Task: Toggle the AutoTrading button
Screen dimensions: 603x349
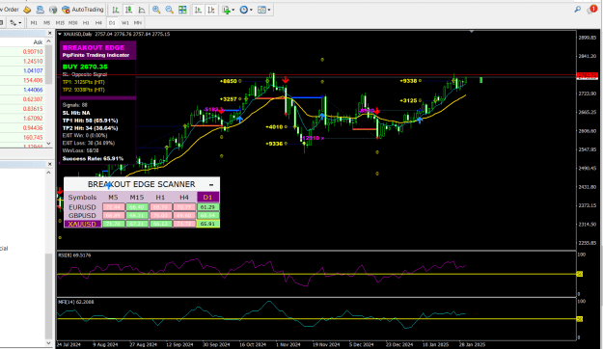Action: click(x=83, y=10)
